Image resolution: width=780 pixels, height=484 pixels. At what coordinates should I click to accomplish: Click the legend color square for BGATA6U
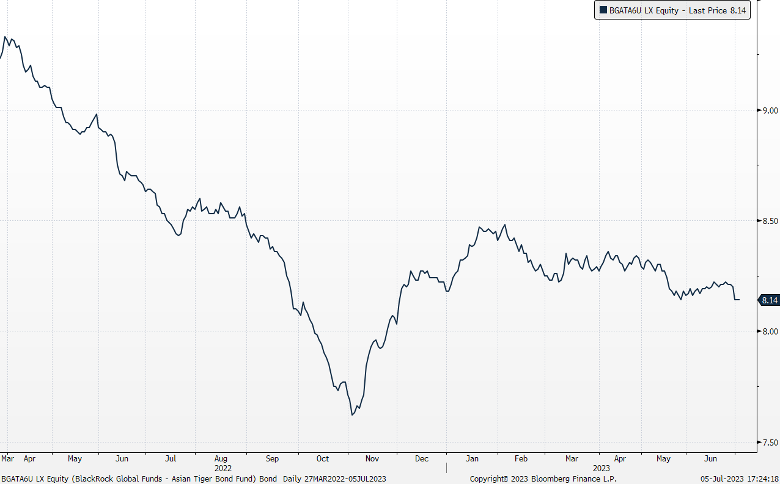coord(603,10)
